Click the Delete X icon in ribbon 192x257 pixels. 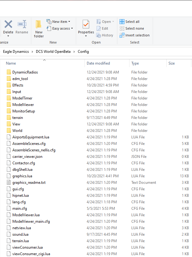tap(8, 24)
